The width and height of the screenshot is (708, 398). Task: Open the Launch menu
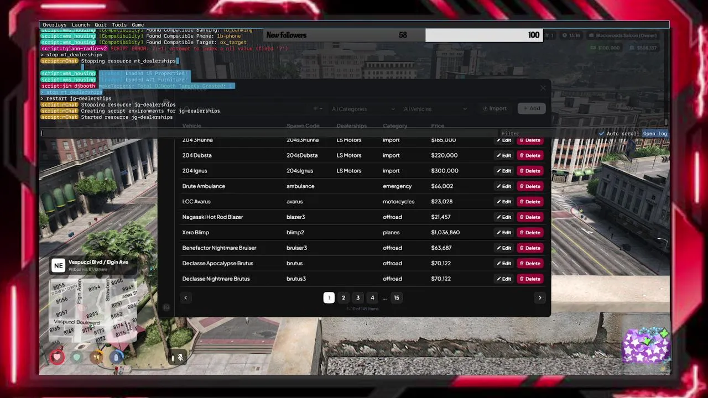click(80, 25)
